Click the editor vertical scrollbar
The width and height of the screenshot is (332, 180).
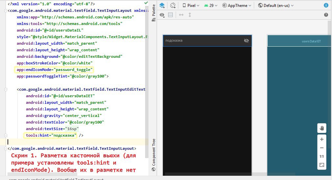(147, 81)
